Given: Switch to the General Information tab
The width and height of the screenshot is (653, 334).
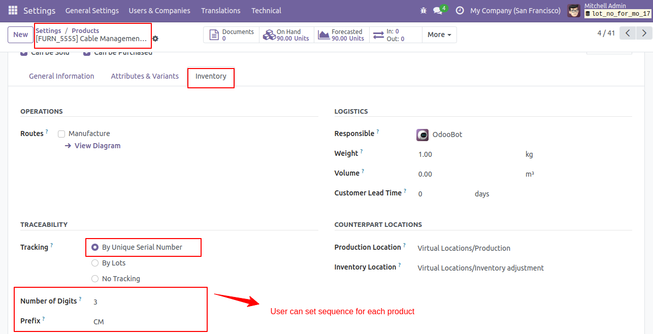Looking at the screenshot, I should pos(61,76).
